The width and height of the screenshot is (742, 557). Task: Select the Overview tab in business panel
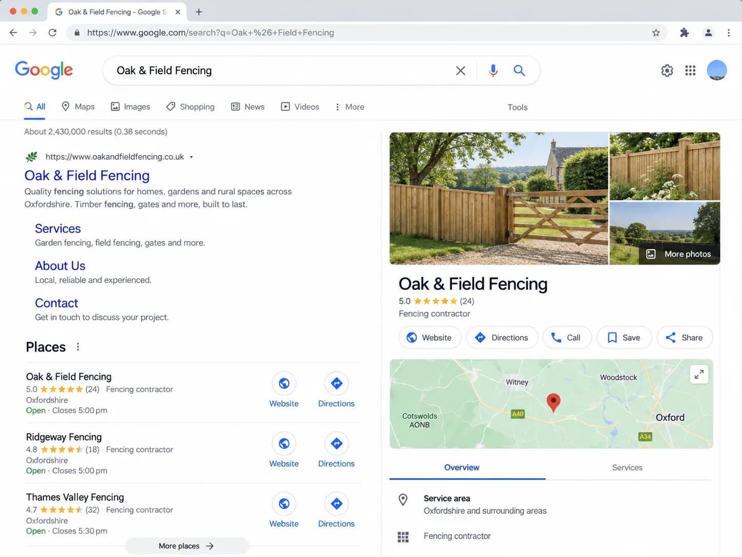point(462,467)
